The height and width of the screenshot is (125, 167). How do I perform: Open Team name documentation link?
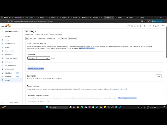pos(87,48)
